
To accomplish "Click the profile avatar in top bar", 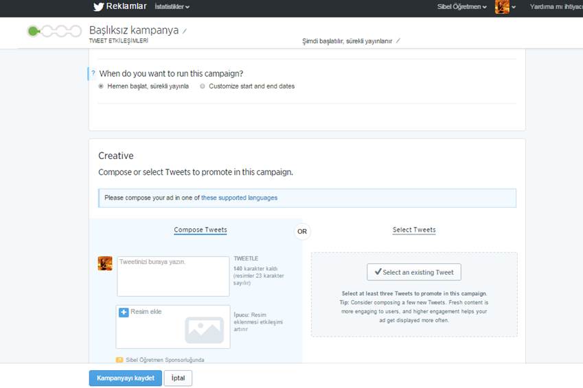I will pos(502,7).
